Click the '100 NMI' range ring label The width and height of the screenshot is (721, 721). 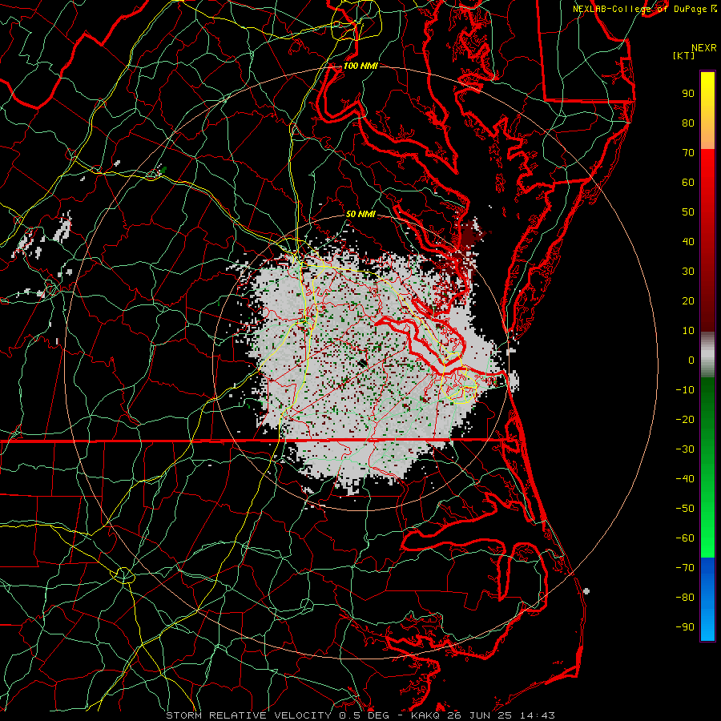tap(360, 66)
